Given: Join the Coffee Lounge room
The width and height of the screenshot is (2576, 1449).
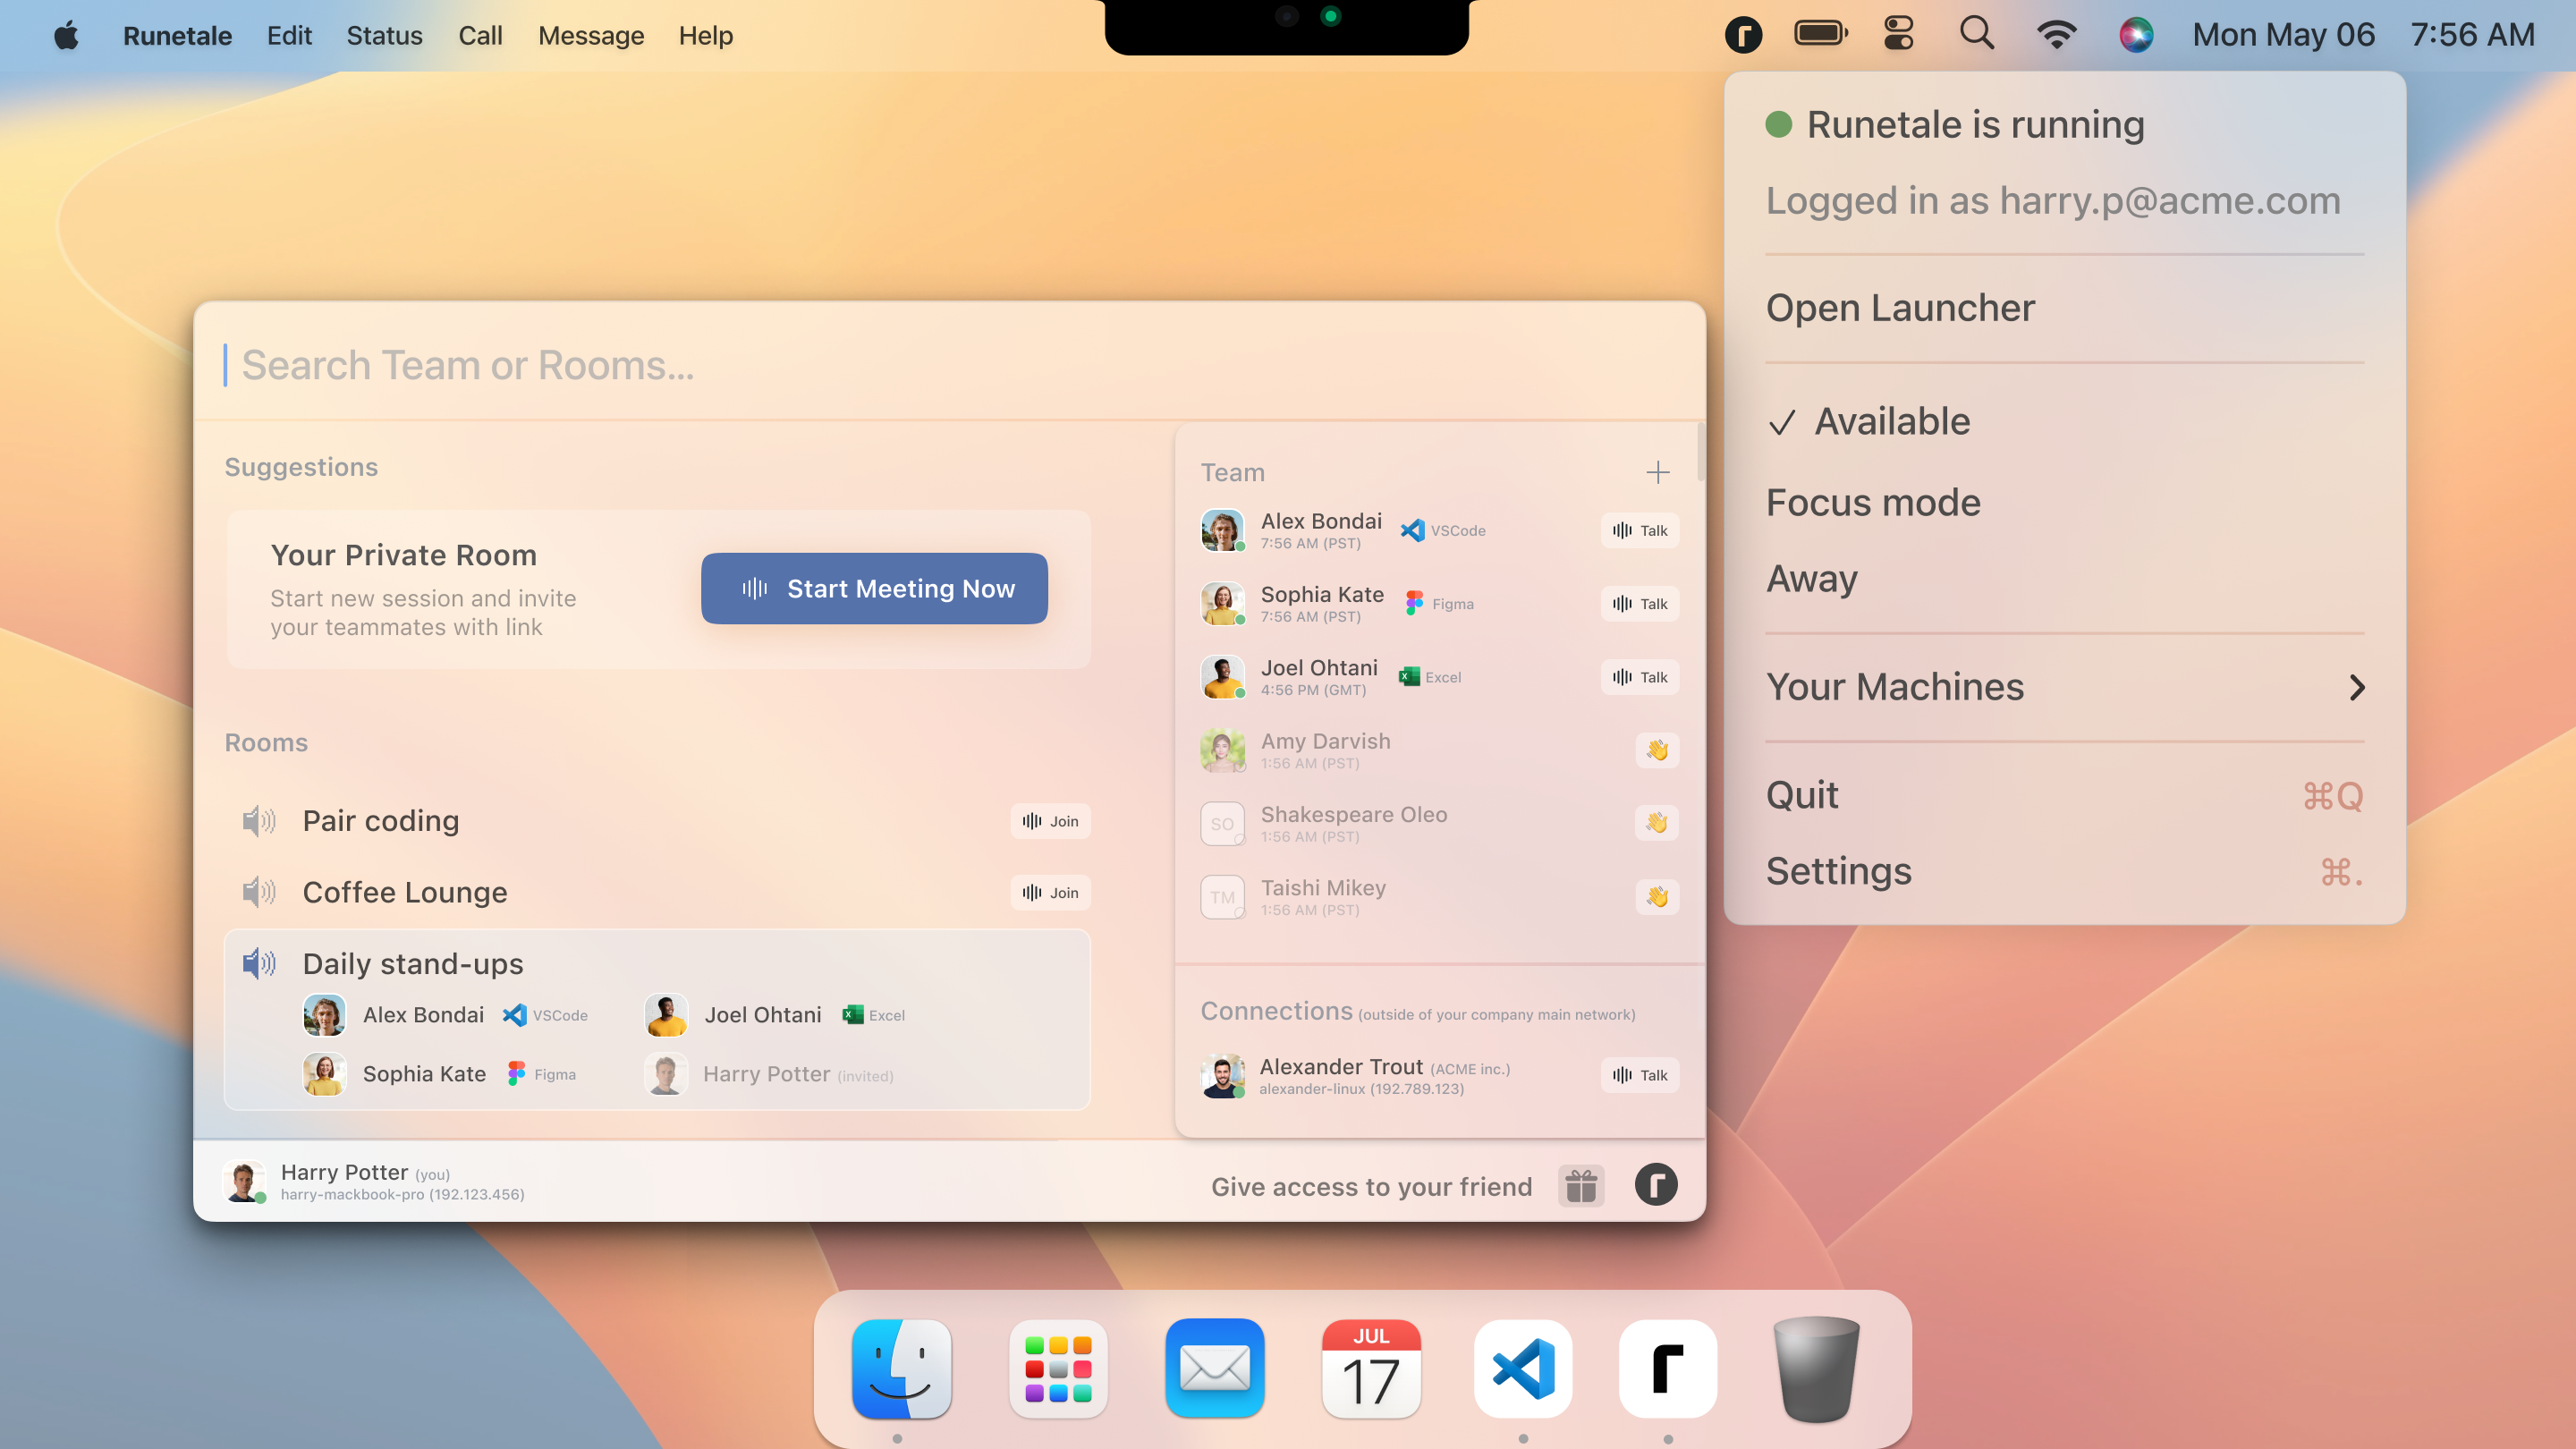Looking at the screenshot, I should [x=1050, y=892].
